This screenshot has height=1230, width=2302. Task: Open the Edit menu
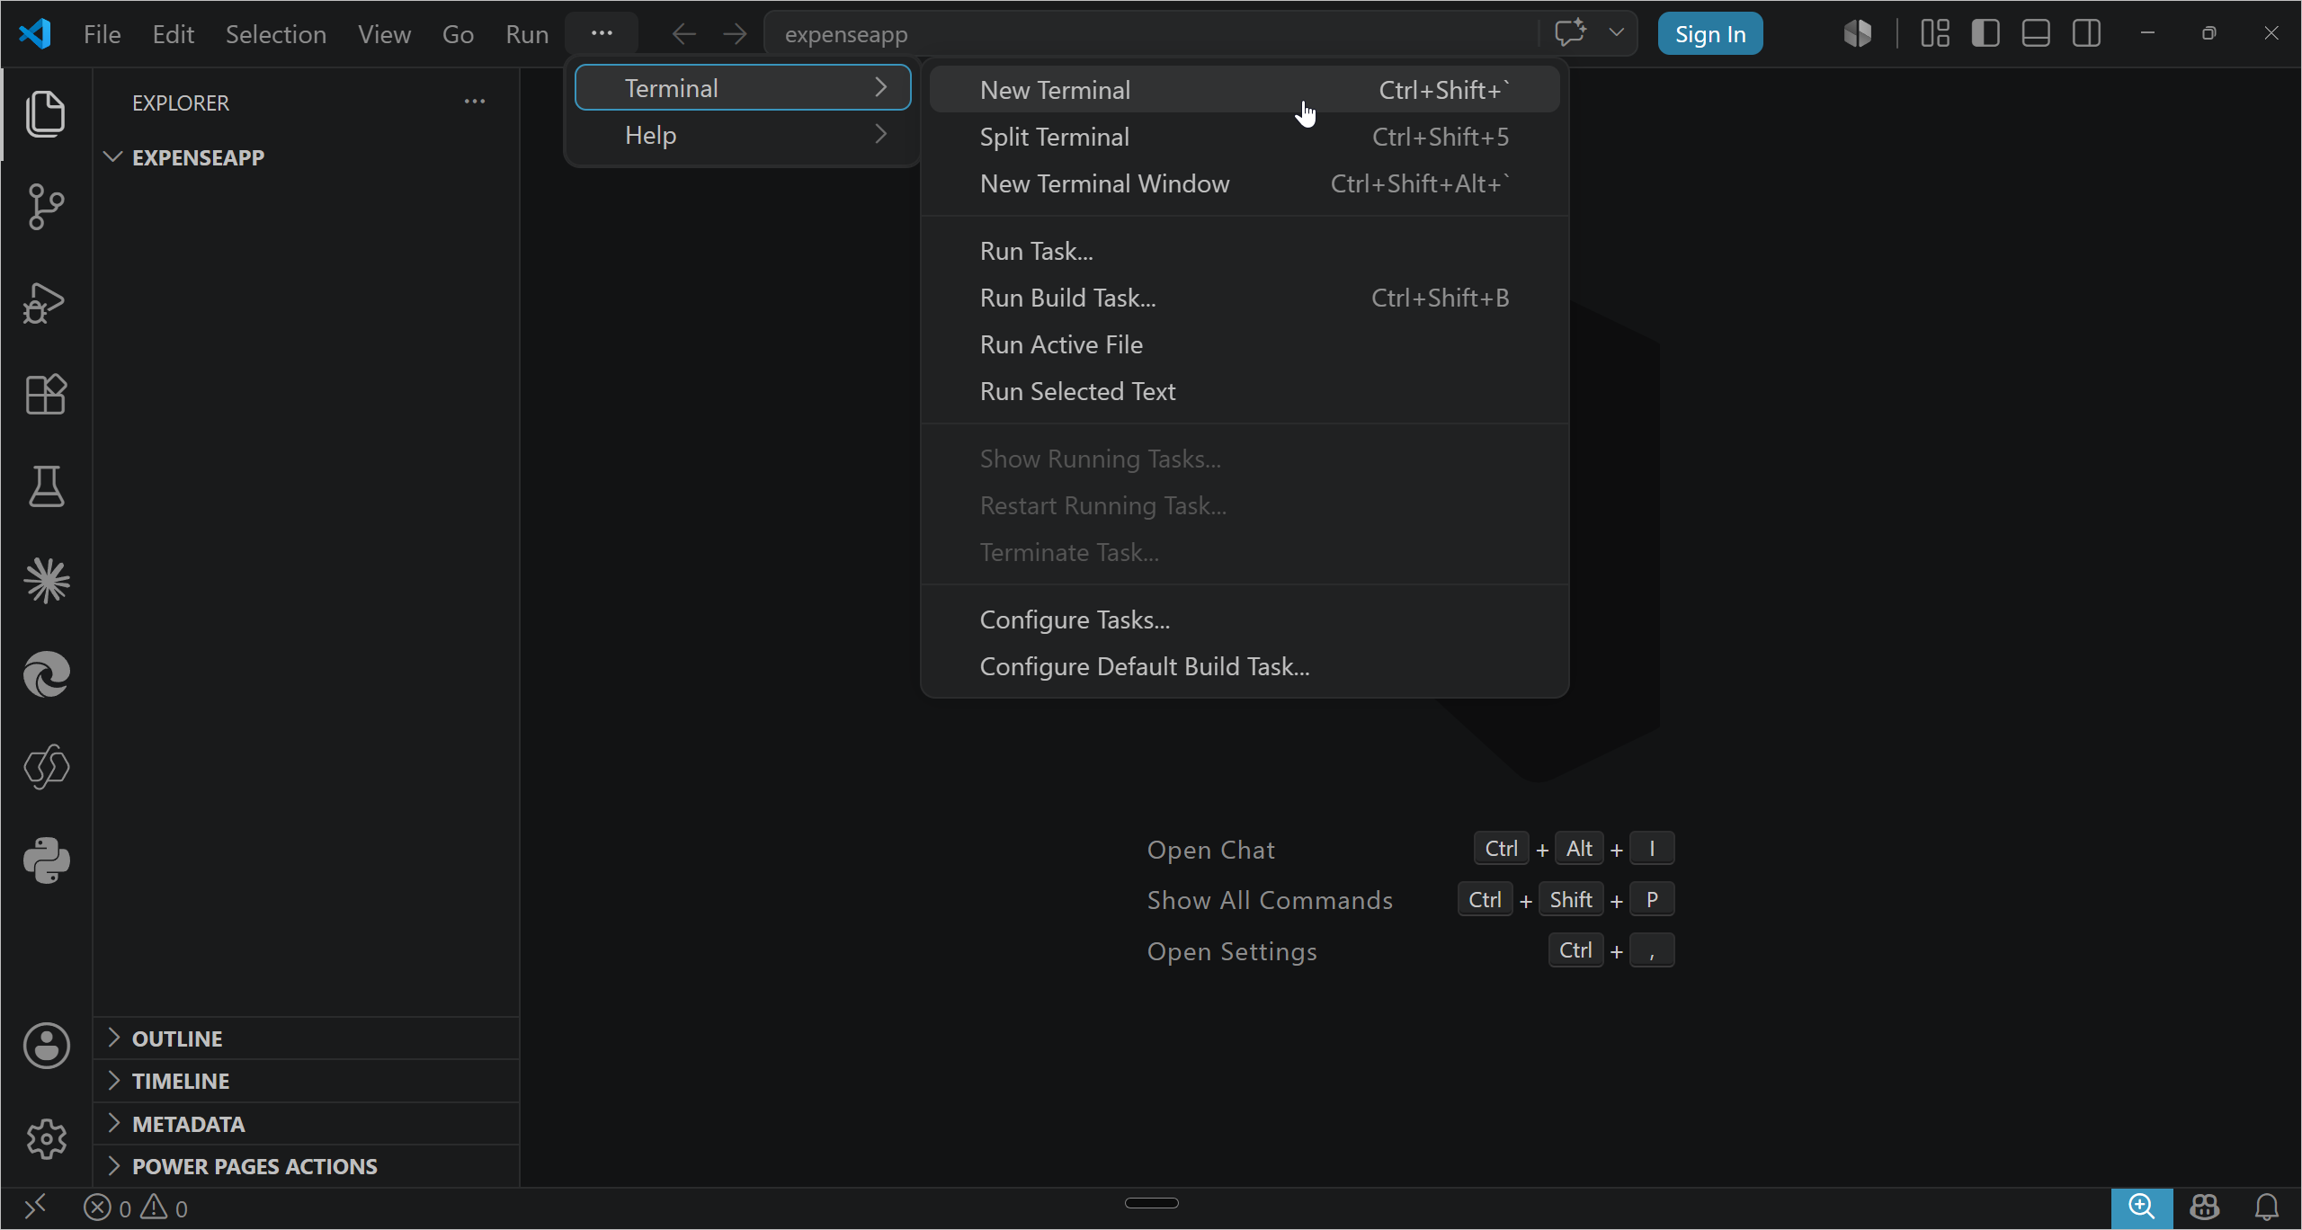point(174,34)
